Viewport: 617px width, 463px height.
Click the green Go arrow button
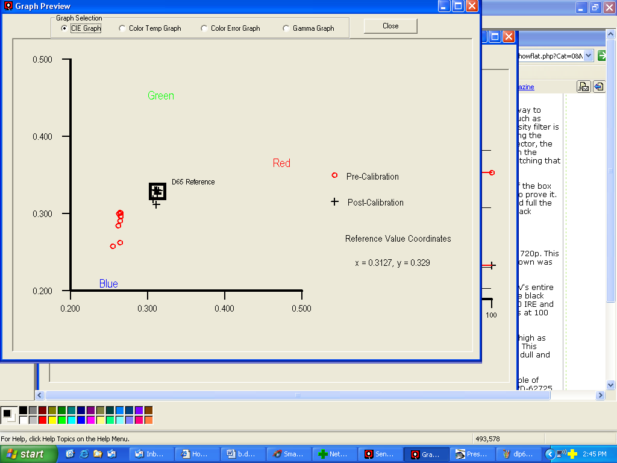[x=602, y=55]
